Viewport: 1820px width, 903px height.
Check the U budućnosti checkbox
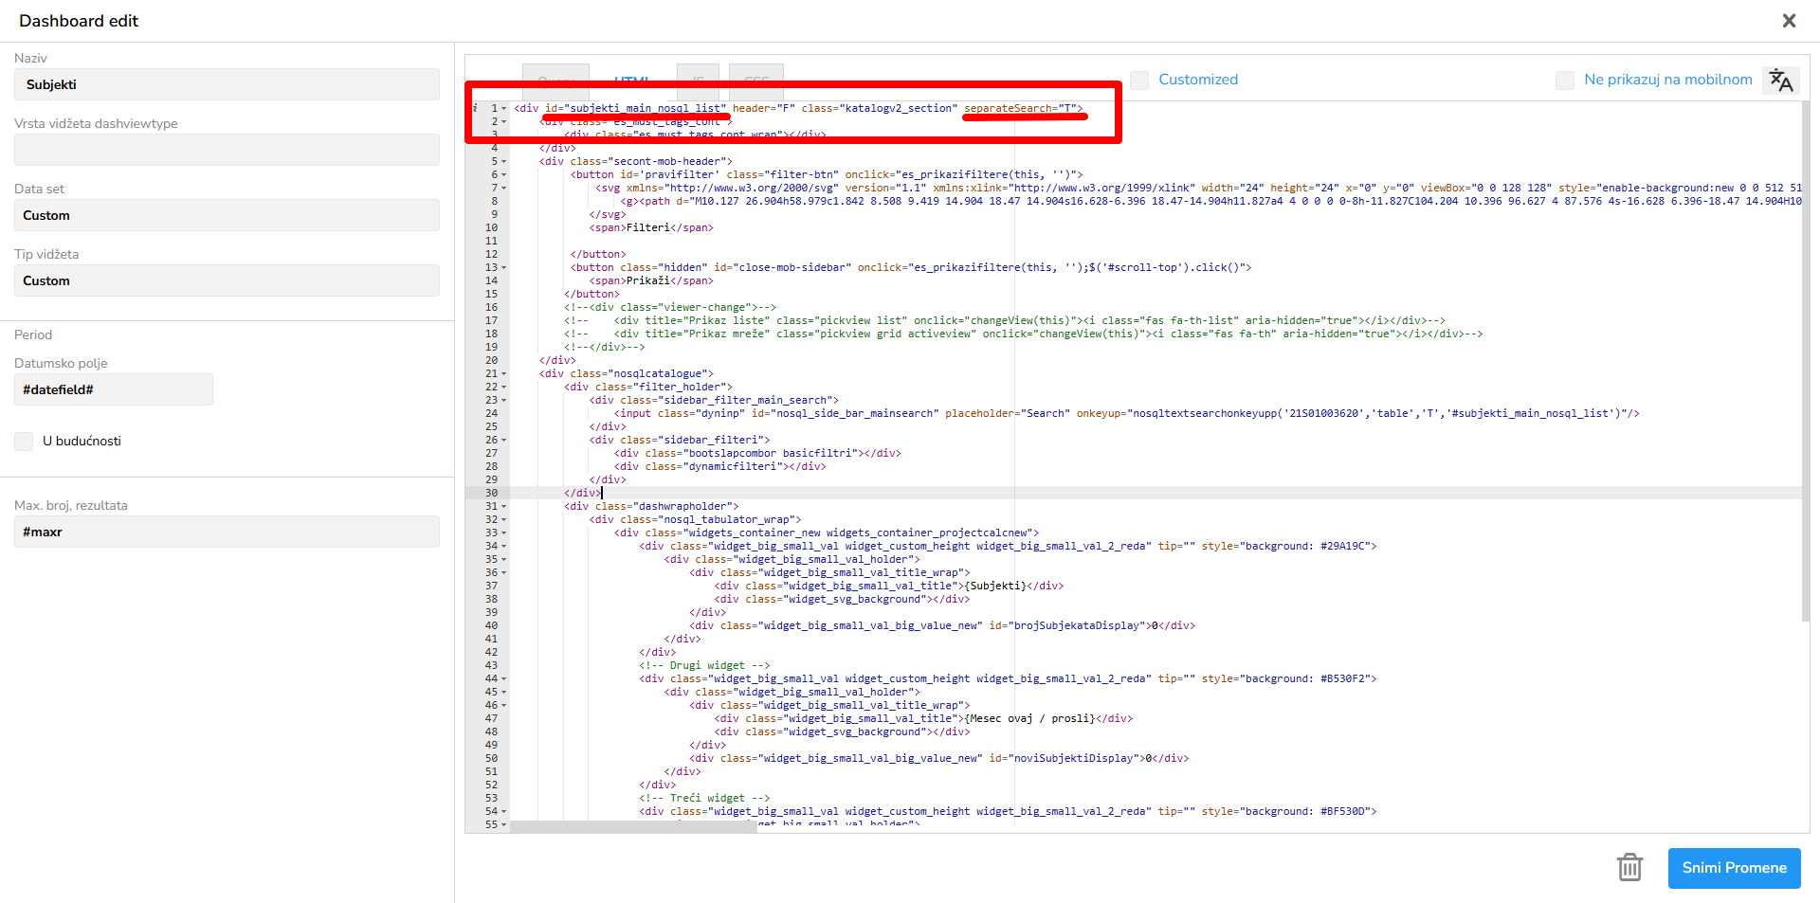tap(24, 442)
